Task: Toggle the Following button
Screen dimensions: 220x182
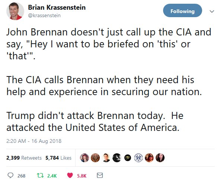Action: tap(182, 10)
